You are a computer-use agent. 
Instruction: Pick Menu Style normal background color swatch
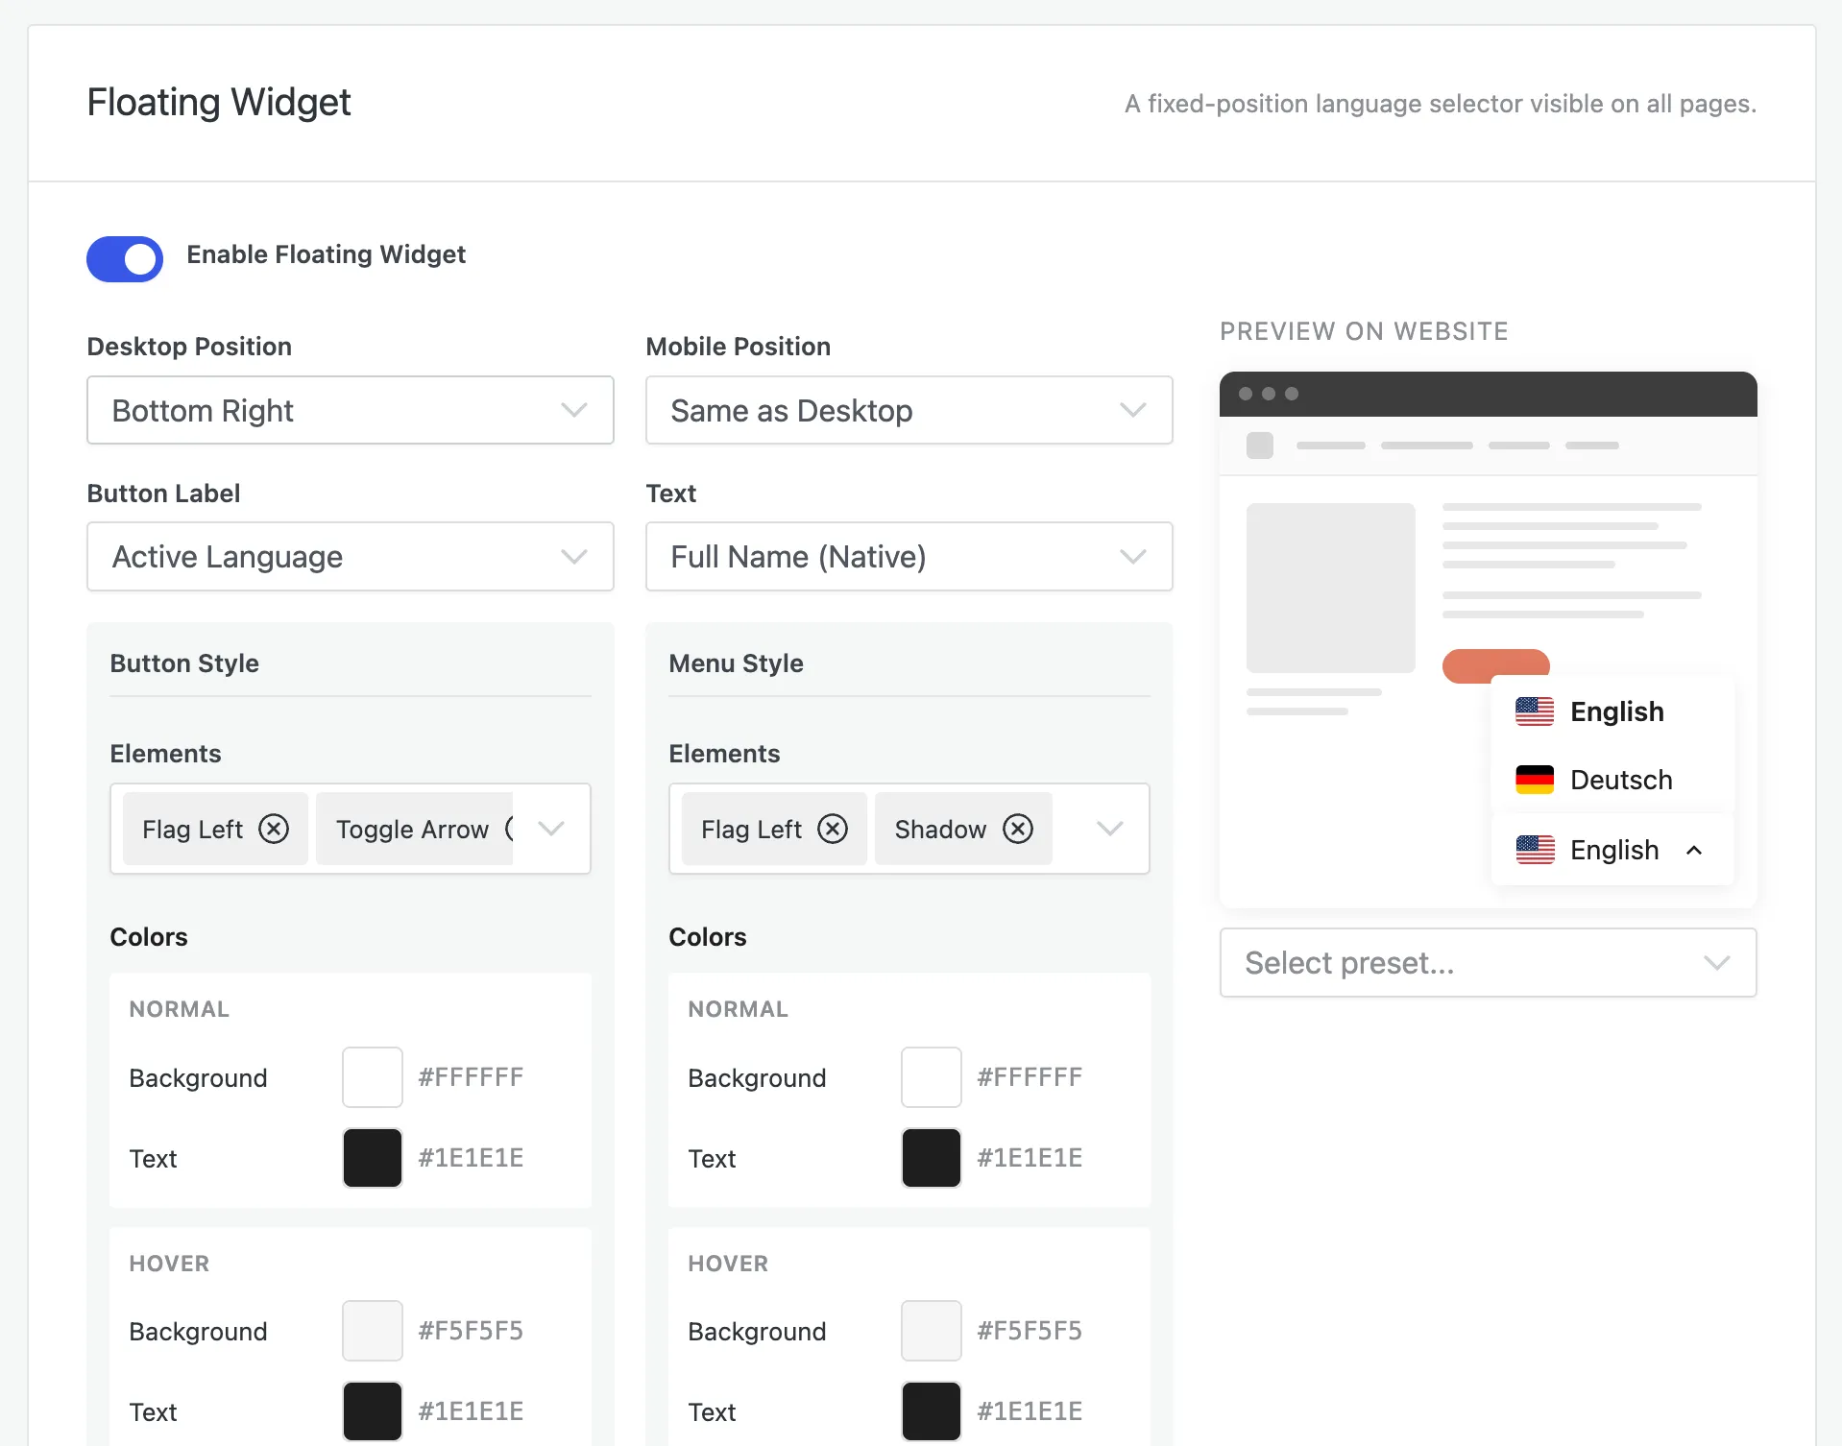click(x=932, y=1077)
